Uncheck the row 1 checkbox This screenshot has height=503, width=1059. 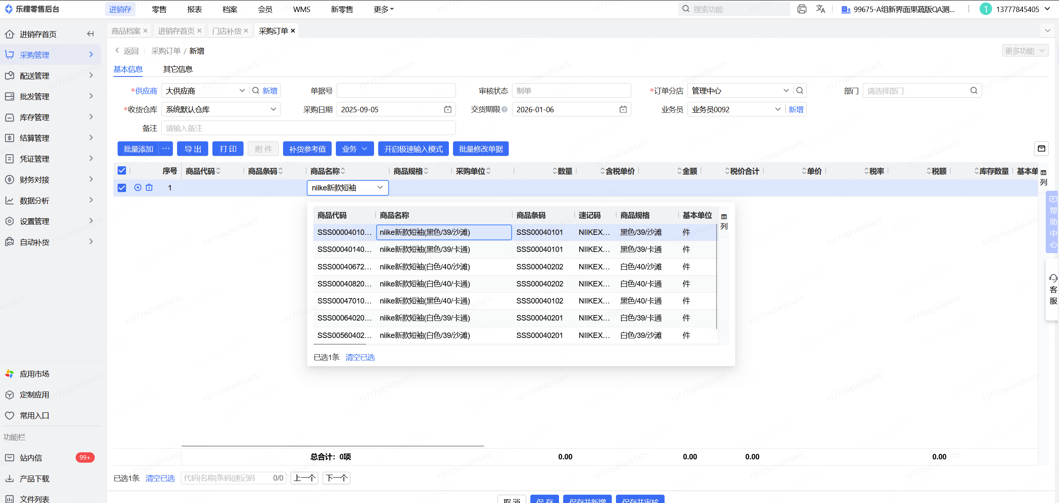pyautogui.click(x=122, y=188)
